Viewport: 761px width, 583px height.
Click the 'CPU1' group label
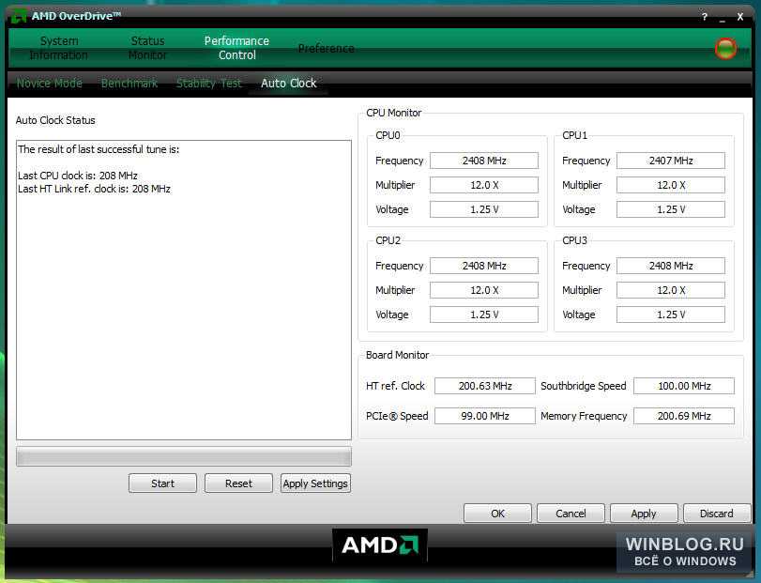pyautogui.click(x=574, y=135)
